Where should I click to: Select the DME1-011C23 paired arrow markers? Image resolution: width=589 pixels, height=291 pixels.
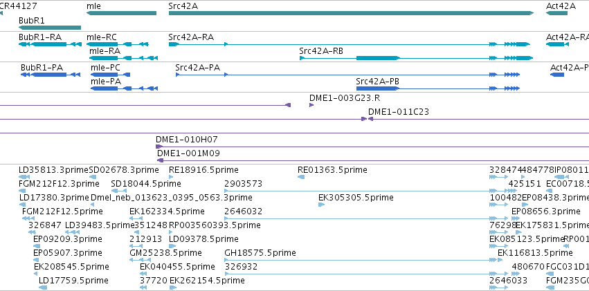[x=367, y=119]
